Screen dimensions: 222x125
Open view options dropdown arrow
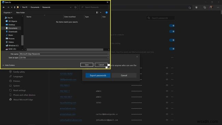101,12
